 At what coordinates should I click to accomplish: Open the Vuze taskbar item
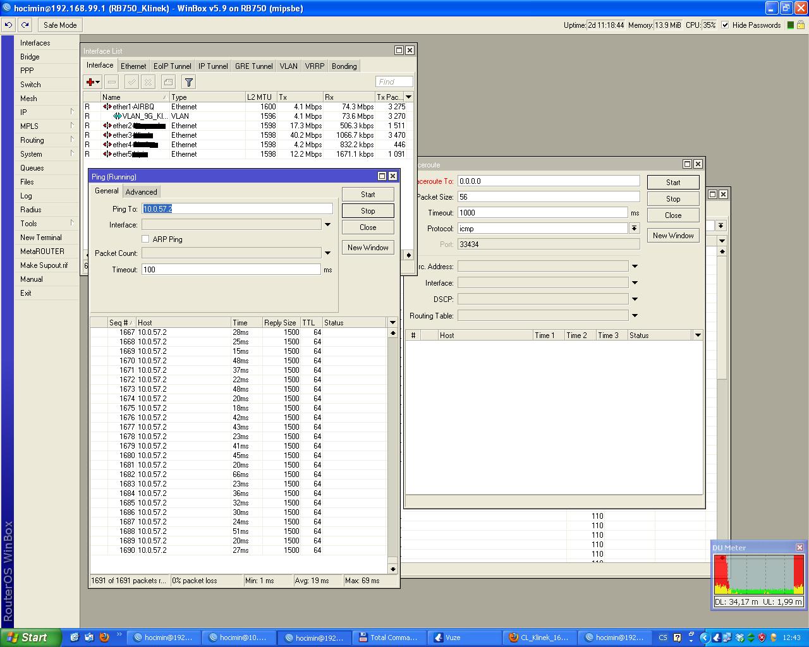click(x=465, y=638)
